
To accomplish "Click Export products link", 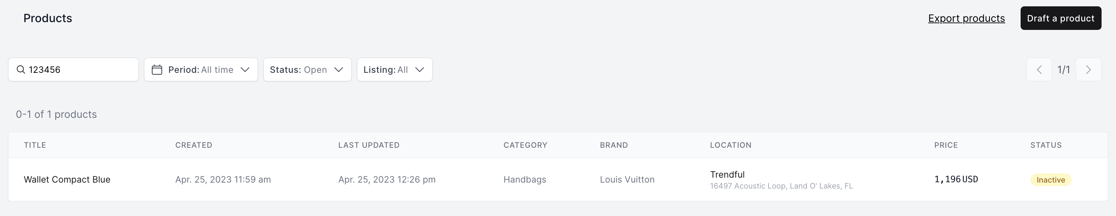I will click(x=966, y=18).
